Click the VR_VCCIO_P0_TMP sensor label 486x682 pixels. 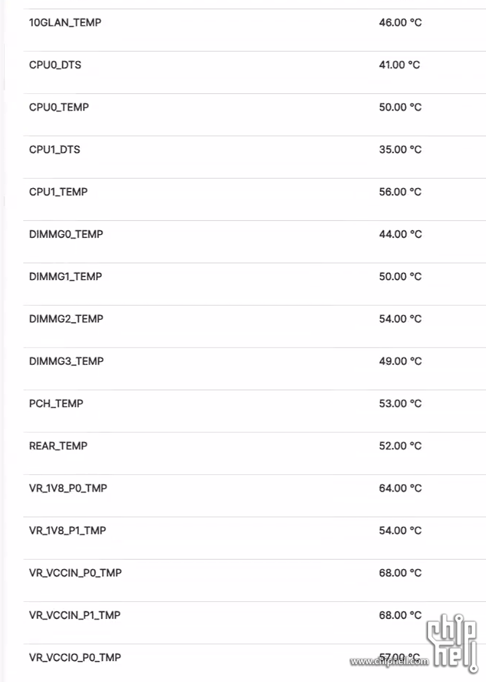point(75,658)
